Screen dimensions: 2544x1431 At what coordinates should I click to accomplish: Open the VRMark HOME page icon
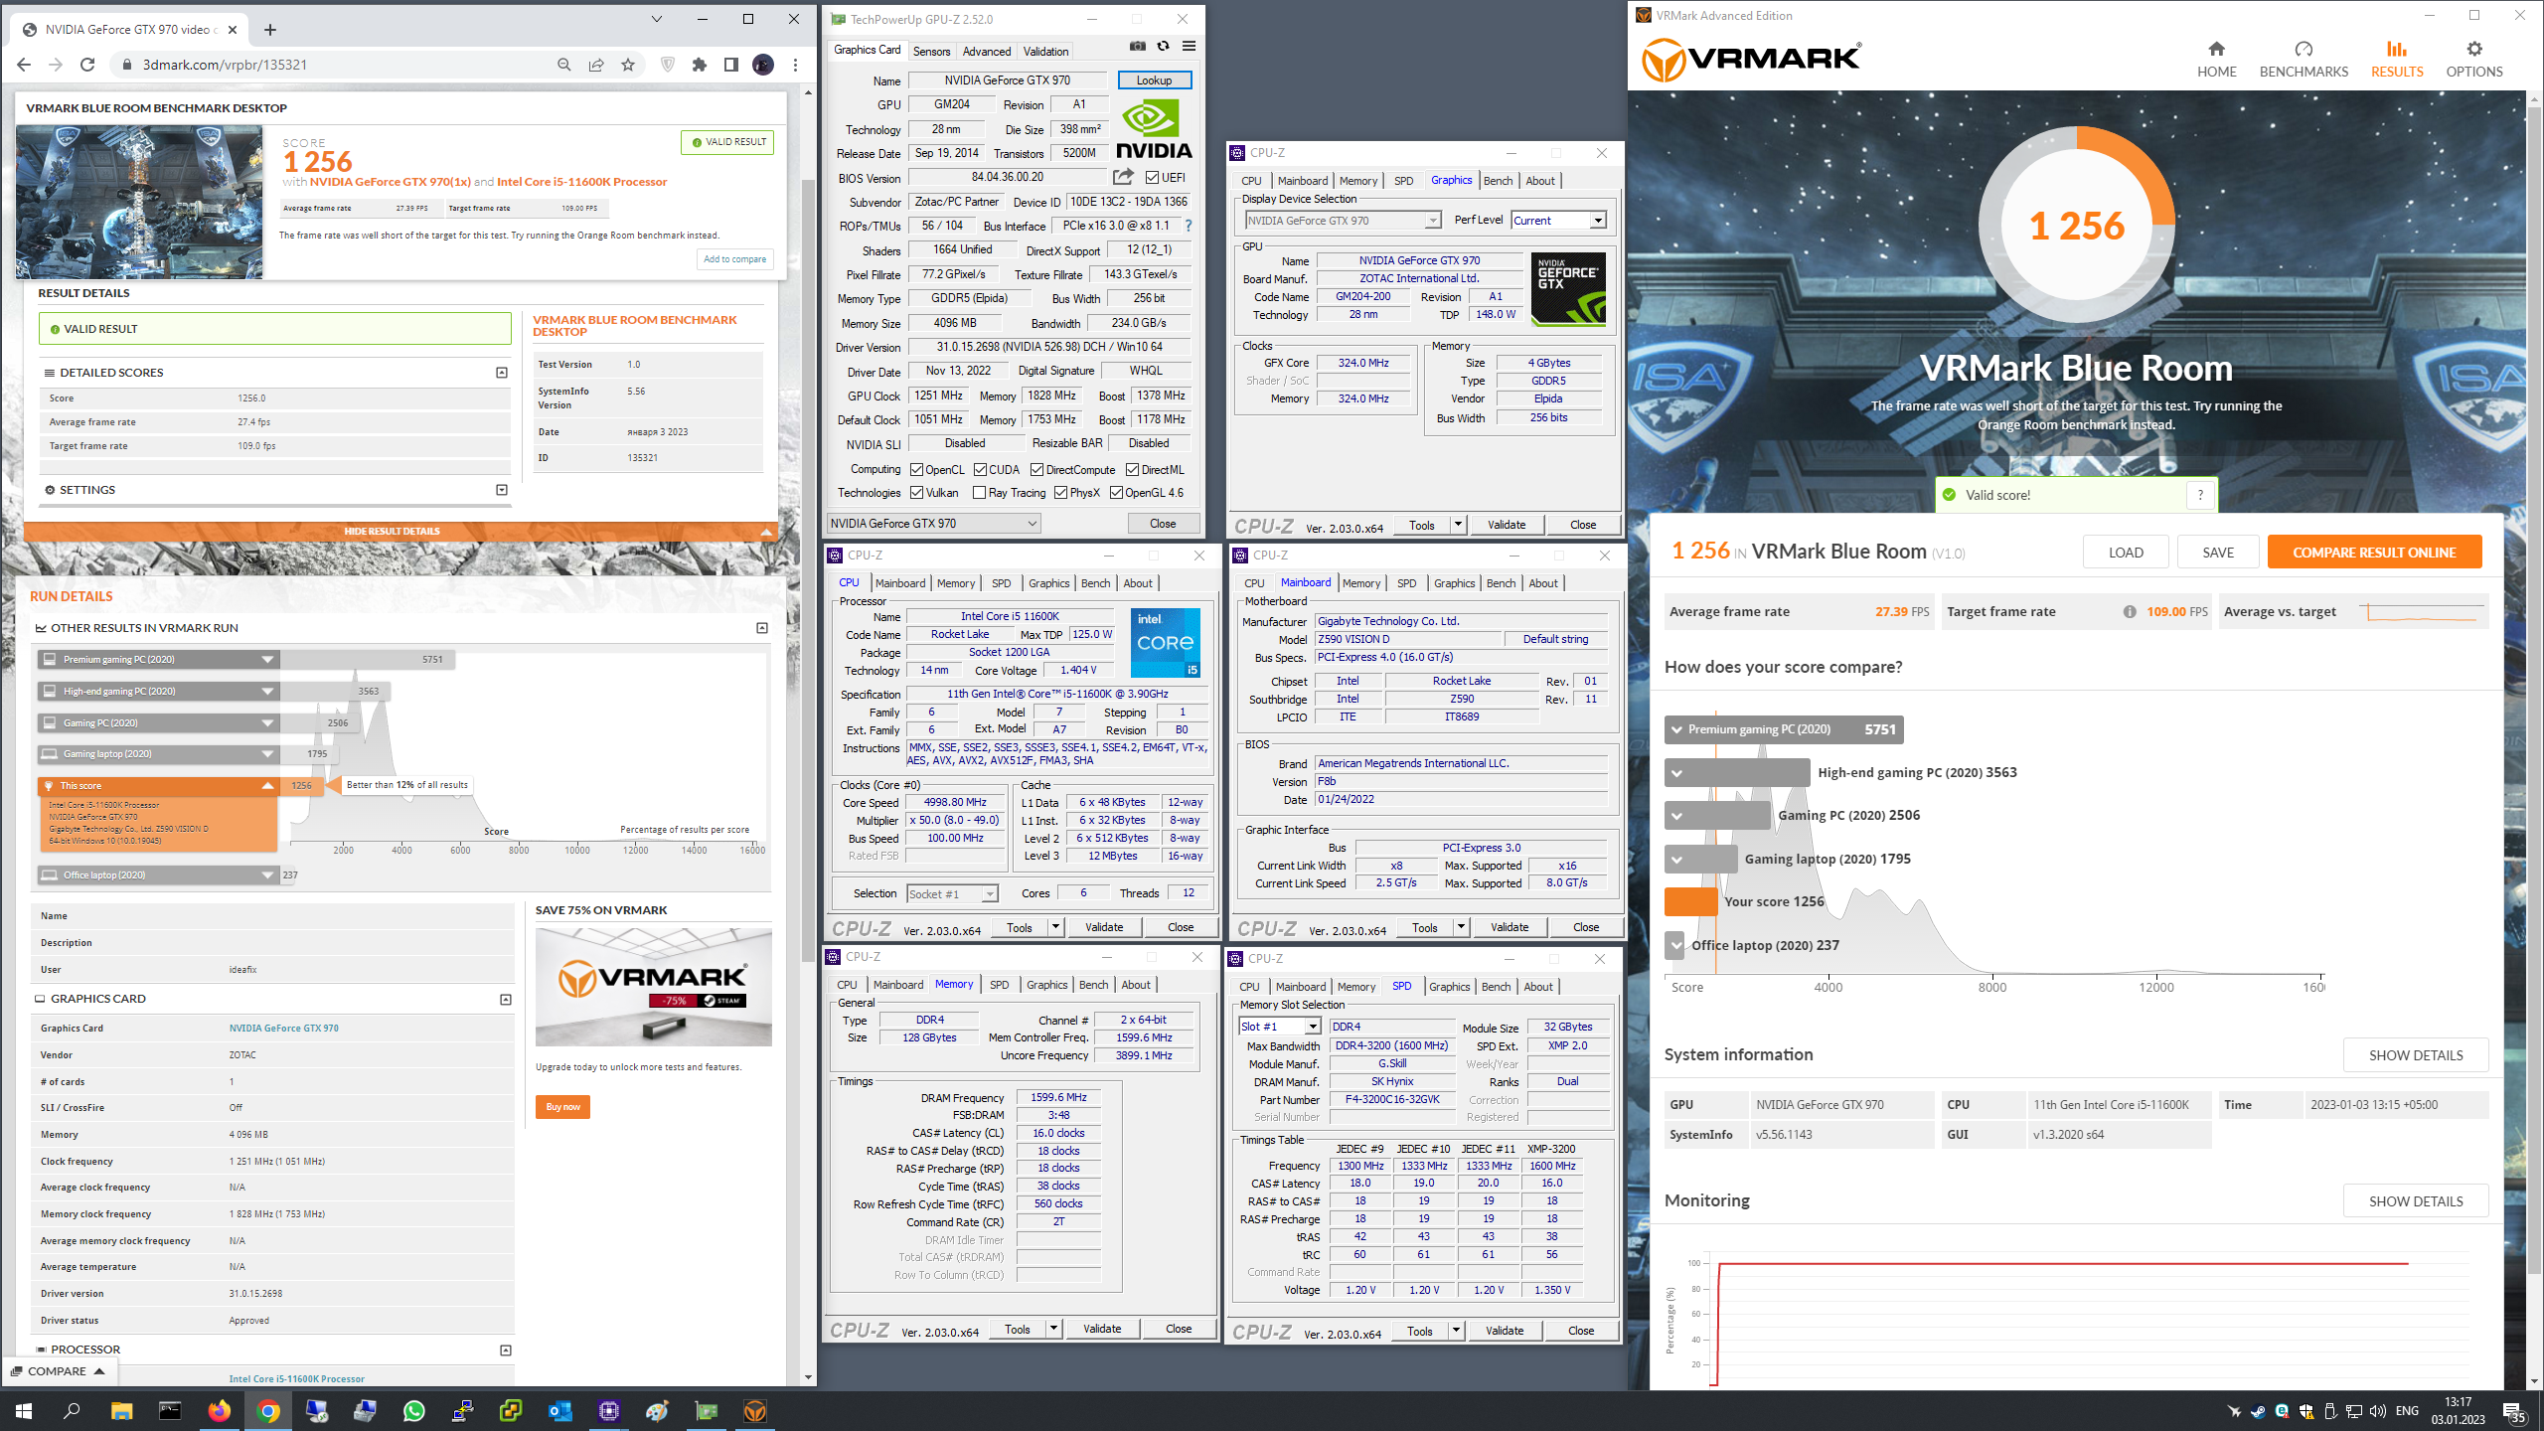pyautogui.click(x=2216, y=49)
